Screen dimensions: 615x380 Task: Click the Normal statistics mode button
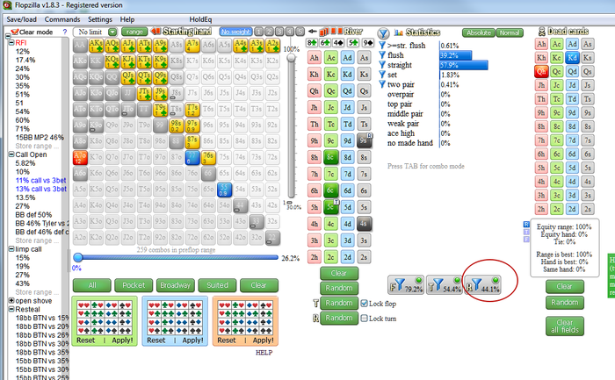click(x=510, y=32)
